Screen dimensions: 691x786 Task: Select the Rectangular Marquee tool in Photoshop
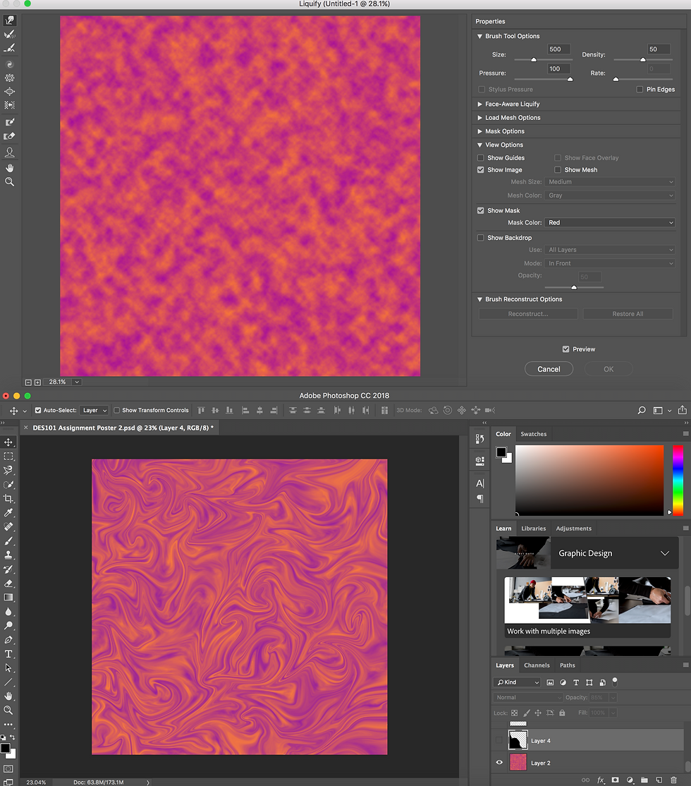coord(8,457)
